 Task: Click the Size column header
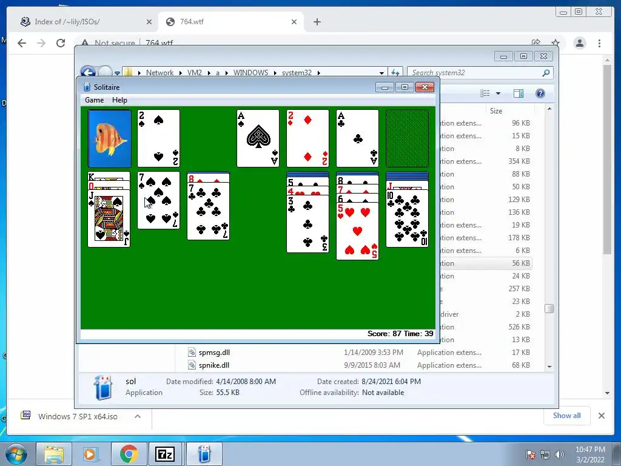tap(496, 111)
